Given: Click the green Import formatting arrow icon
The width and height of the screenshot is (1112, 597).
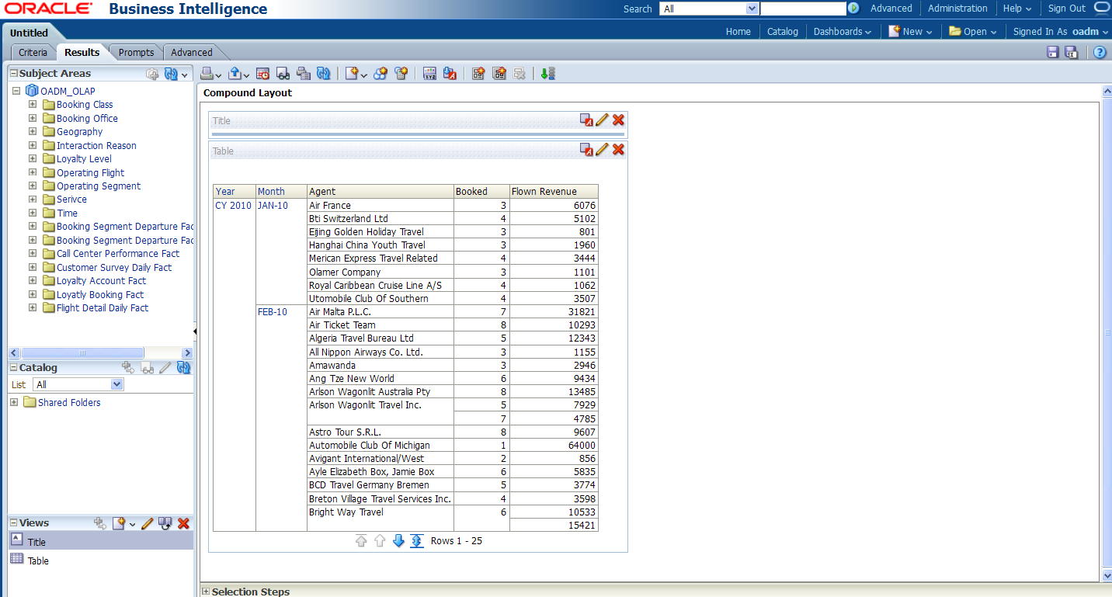Looking at the screenshot, I should (x=548, y=74).
